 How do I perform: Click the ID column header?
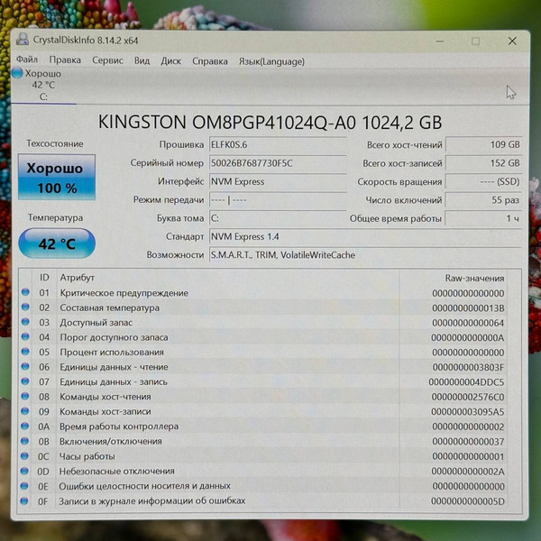click(44, 278)
